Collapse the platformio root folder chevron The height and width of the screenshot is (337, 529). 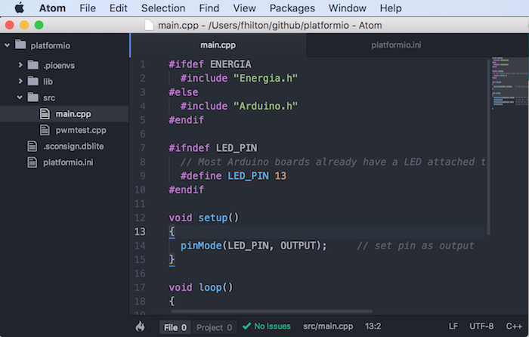7,45
